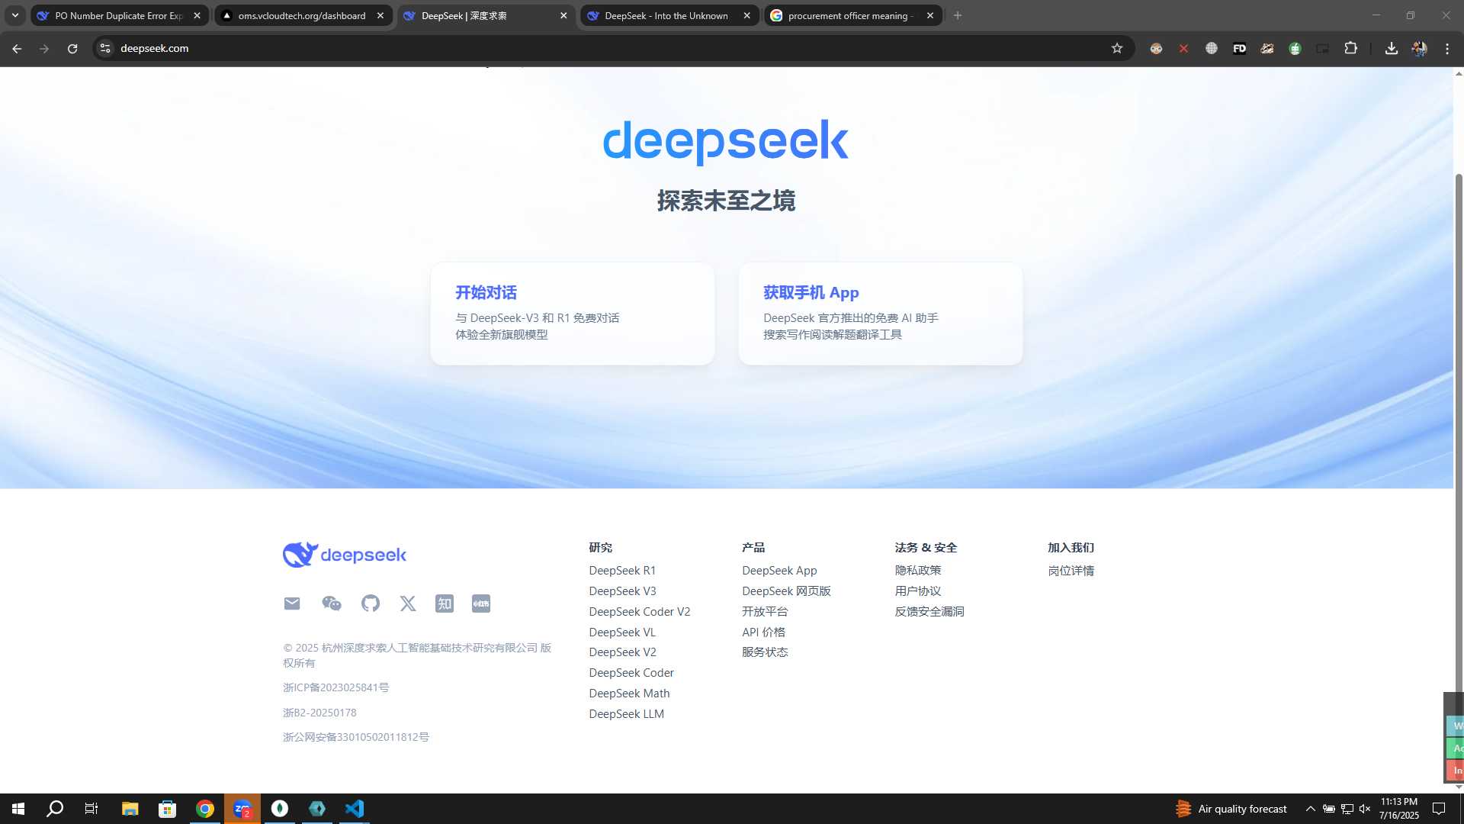
Task: Open API 价格 link
Action: (x=763, y=632)
